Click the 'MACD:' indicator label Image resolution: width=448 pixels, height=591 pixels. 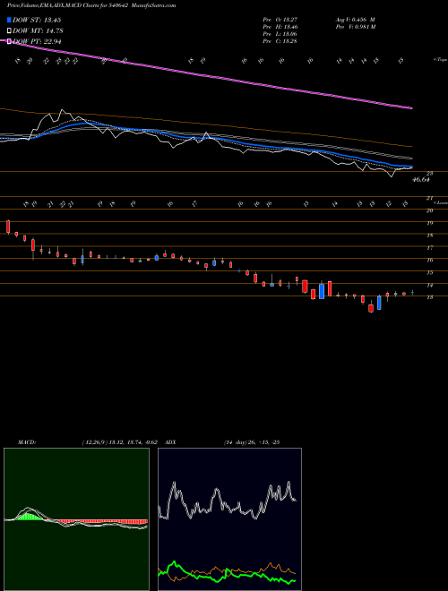point(26,442)
